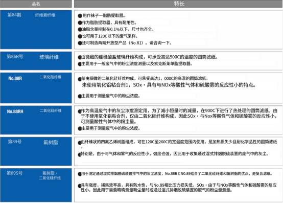The image size is (283, 203).
Task: Click line 用于测定通过湿式排烟脱硫装置排气
Action: point(177,173)
